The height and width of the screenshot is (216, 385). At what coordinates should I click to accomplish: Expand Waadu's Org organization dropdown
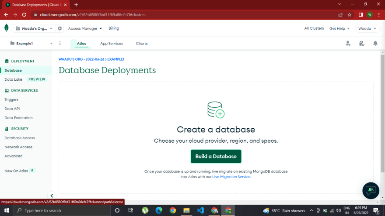tap(34, 28)
